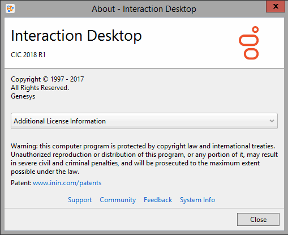Image resolution: width=288 pixels, height=235 pixels.
Task: Open the www.inin.com/patents link
Action: pos(67,183)
